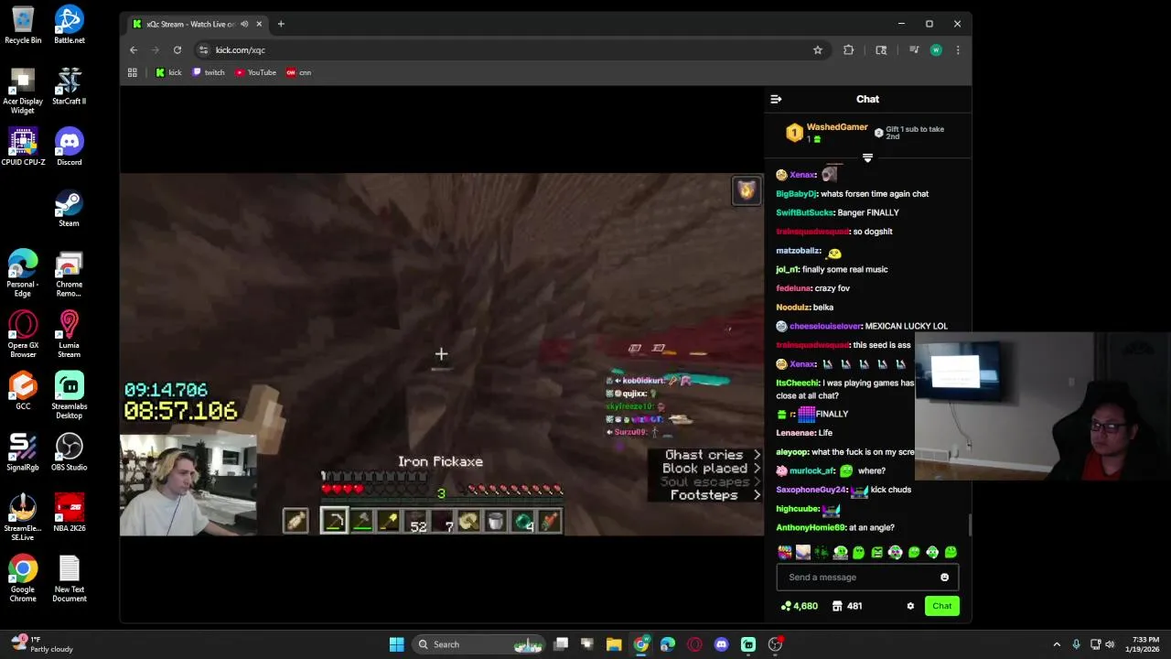Open Recycle Bin
The height and width of the screenshot is (659, 1171).
[x=23, y=26]
